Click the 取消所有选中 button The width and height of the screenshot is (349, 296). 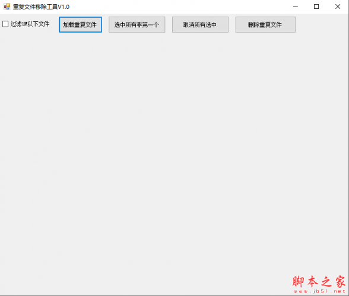click(x=200, y=25)
